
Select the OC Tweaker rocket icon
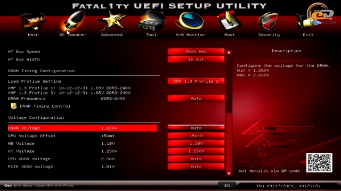point(74,21)
